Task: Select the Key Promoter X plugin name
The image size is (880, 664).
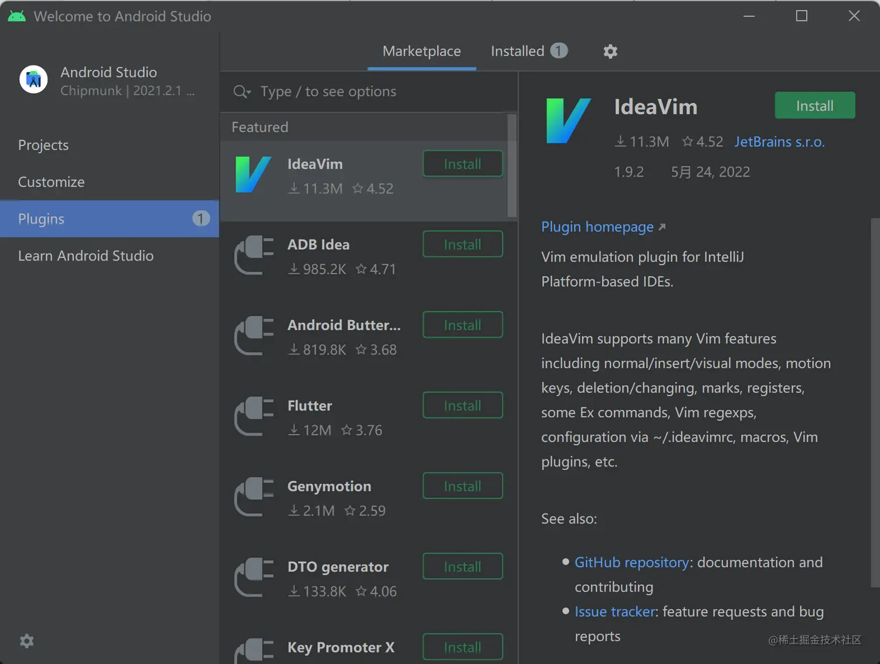Action: click(x=341, y=647)
